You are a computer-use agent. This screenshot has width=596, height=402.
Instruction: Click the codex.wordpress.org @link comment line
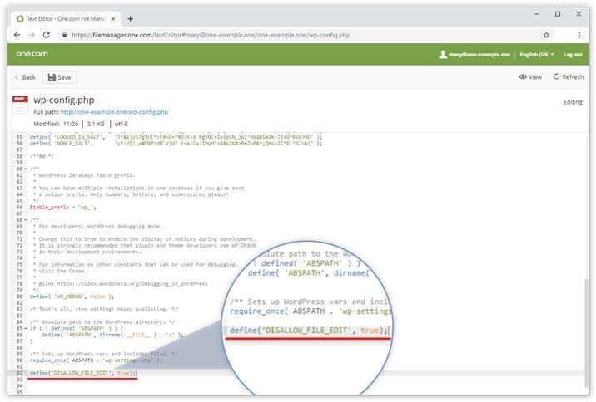click(121, 284)
